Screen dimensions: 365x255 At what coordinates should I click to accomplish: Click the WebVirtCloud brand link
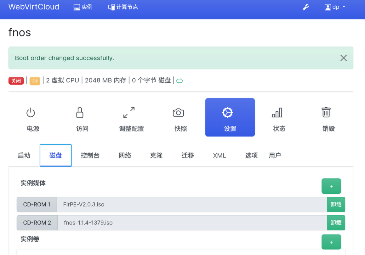[34, 7]
